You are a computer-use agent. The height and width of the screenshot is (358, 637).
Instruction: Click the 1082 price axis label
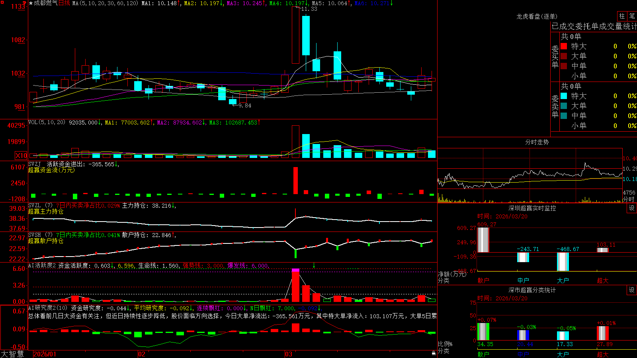[18, 40]
